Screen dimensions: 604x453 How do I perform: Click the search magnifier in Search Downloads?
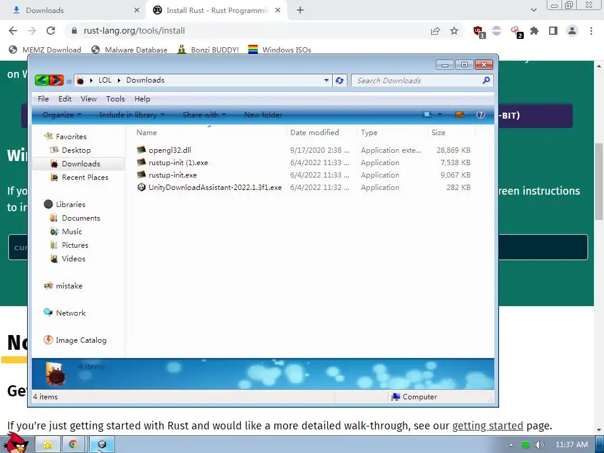pos(486,80)
